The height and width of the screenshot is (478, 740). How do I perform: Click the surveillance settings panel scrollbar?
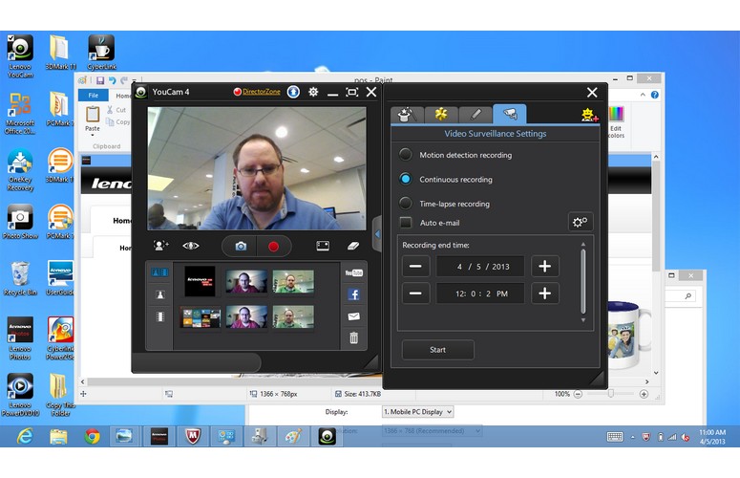583,282
